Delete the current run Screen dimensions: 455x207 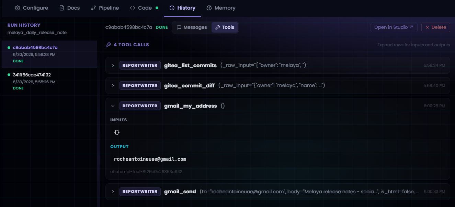(x=435, y=27)
